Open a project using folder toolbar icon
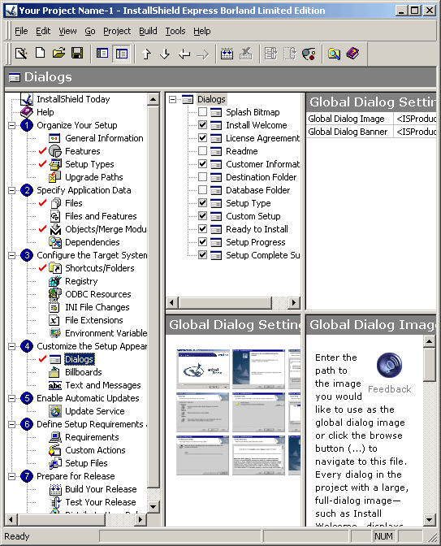Image resolution: width=441 pixels, height=546 pixels. [x=58, y=54]
